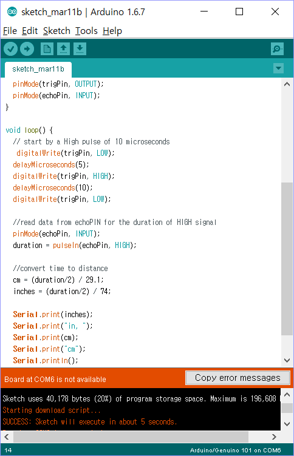Open the Tools menu

[86, 31]
